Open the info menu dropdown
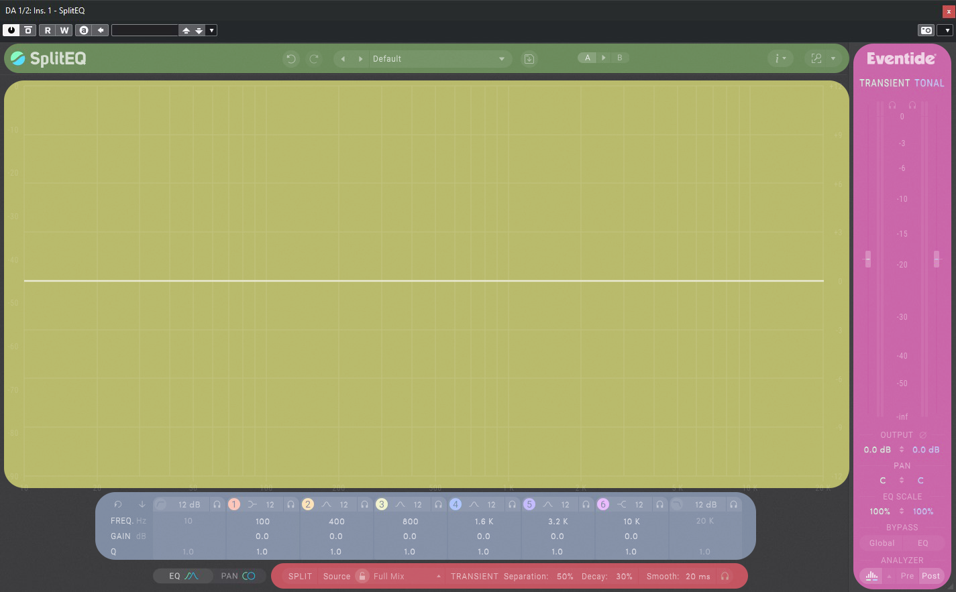Screen dimensions: 956x592 pos(780,58)
